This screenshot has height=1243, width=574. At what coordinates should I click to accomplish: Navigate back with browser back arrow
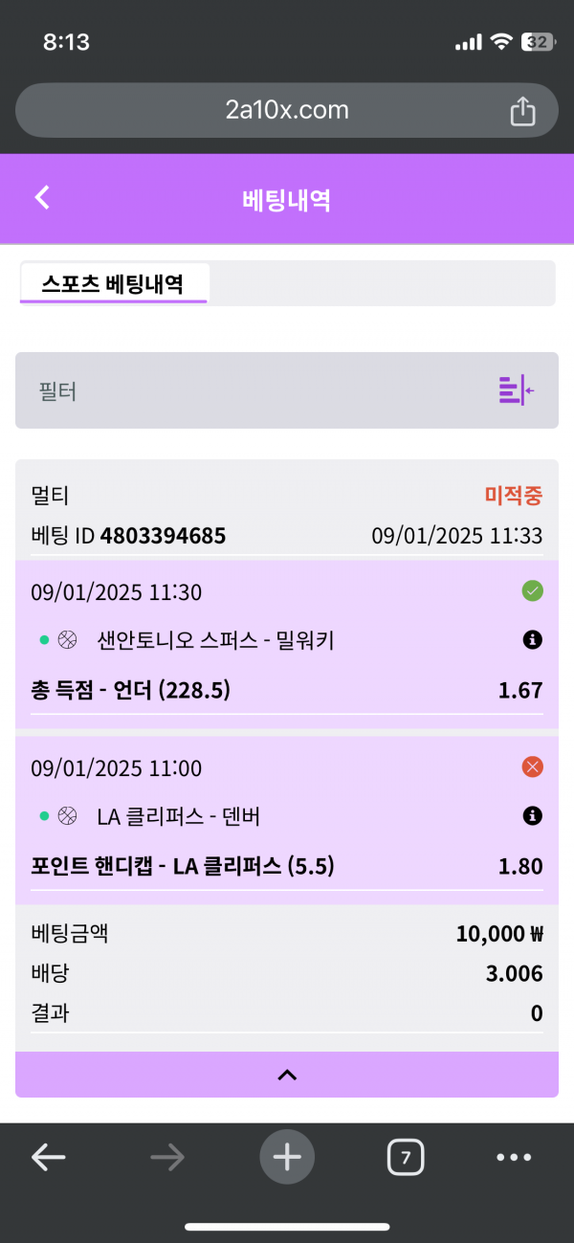pos(49,1158)
